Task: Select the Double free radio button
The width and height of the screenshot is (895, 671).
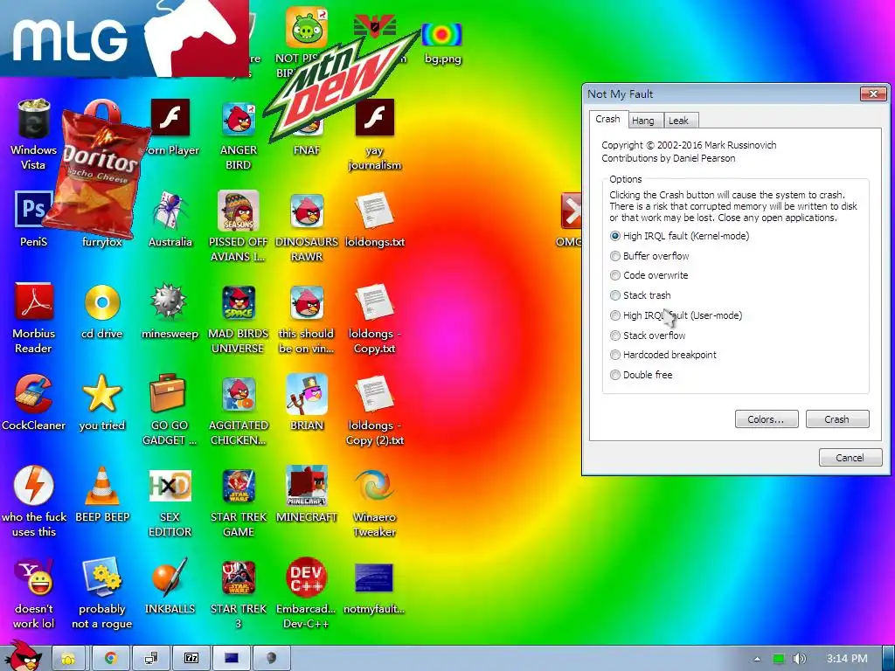Action: (x=641, y=374)
